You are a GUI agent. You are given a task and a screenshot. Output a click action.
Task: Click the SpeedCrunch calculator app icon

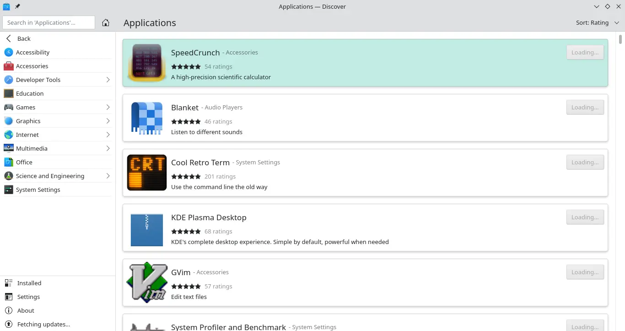147,63
